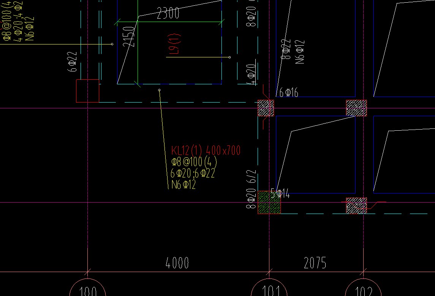Click axis bubble 101
Screen dimensions: 435x296
[x=269, y=287]
